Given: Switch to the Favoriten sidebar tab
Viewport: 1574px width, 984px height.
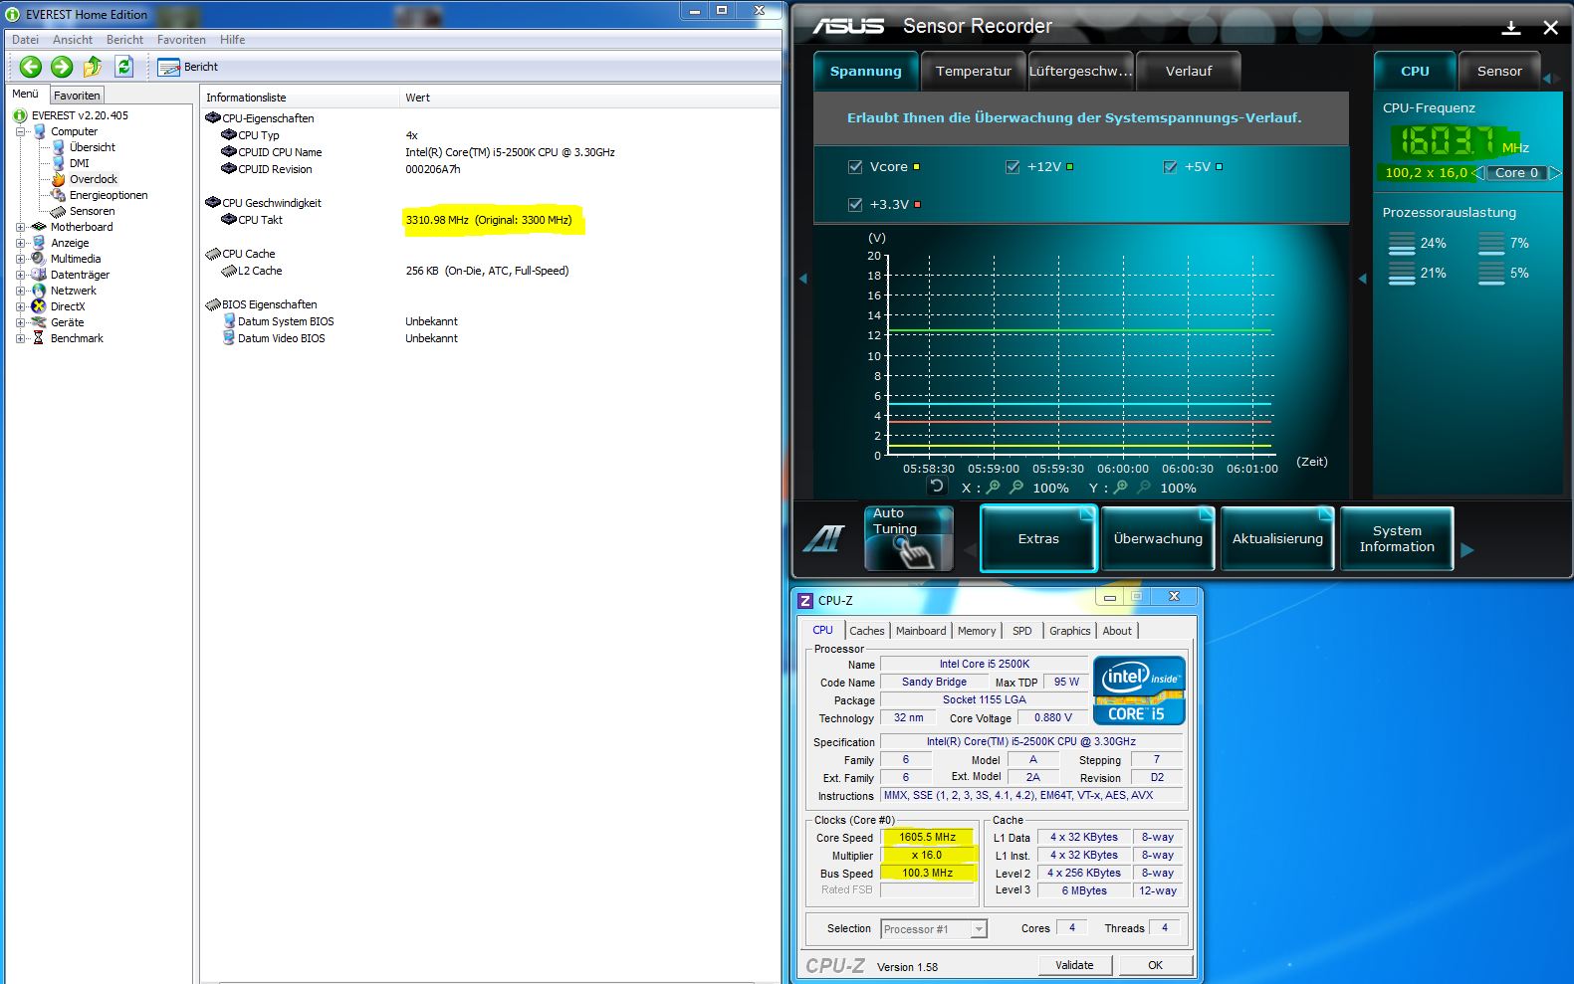Looking at the screenshot, I should [77, 96].
